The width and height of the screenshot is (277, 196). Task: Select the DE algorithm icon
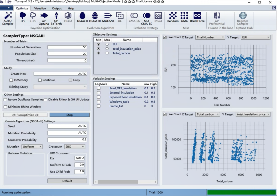coord(120,17)
